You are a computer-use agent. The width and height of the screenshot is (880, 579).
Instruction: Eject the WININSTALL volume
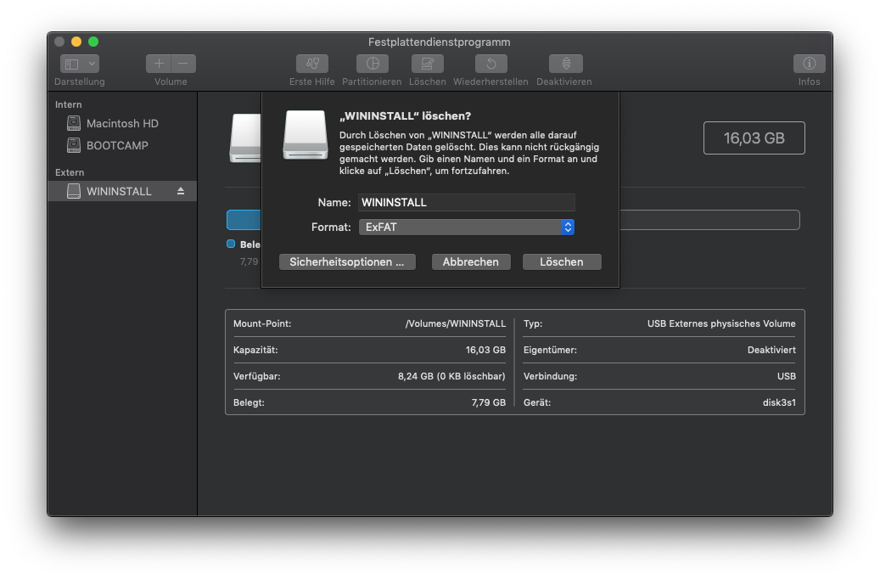[x=181, y=191]
